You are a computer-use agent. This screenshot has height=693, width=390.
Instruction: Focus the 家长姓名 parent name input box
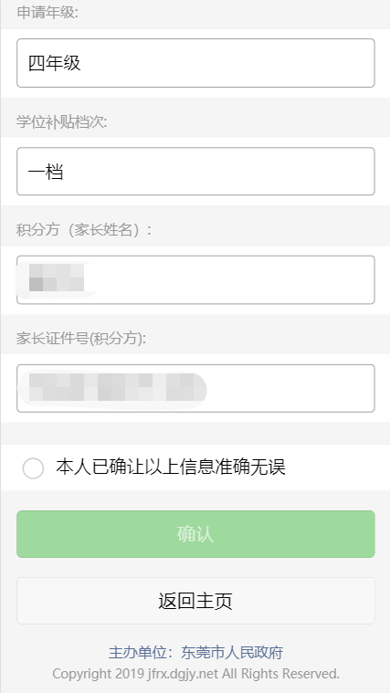click(195, 279)
